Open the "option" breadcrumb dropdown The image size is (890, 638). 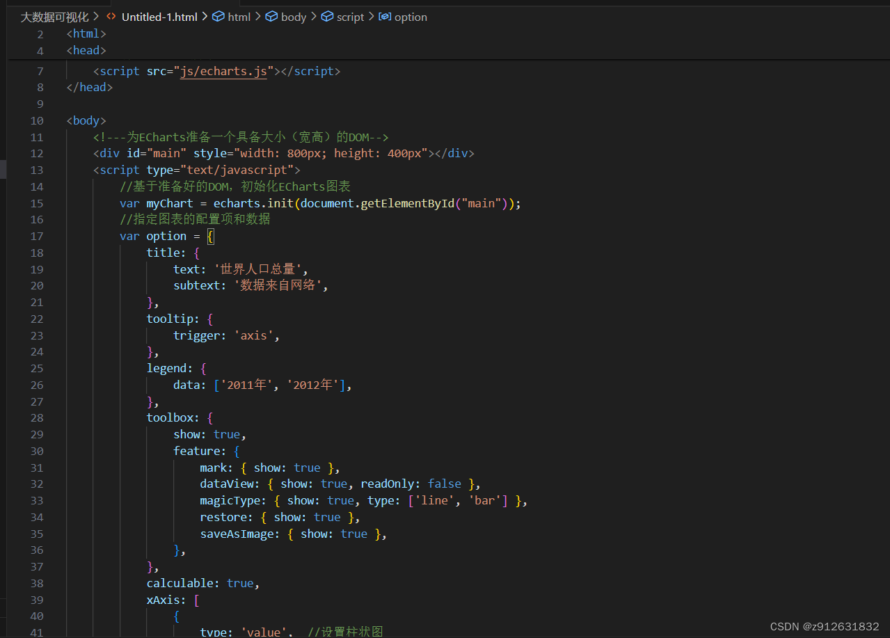coord(410,17)
